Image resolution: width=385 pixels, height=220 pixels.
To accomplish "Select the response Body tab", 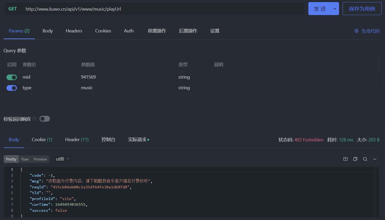I will pyautogui.click(x=14, y=140).
